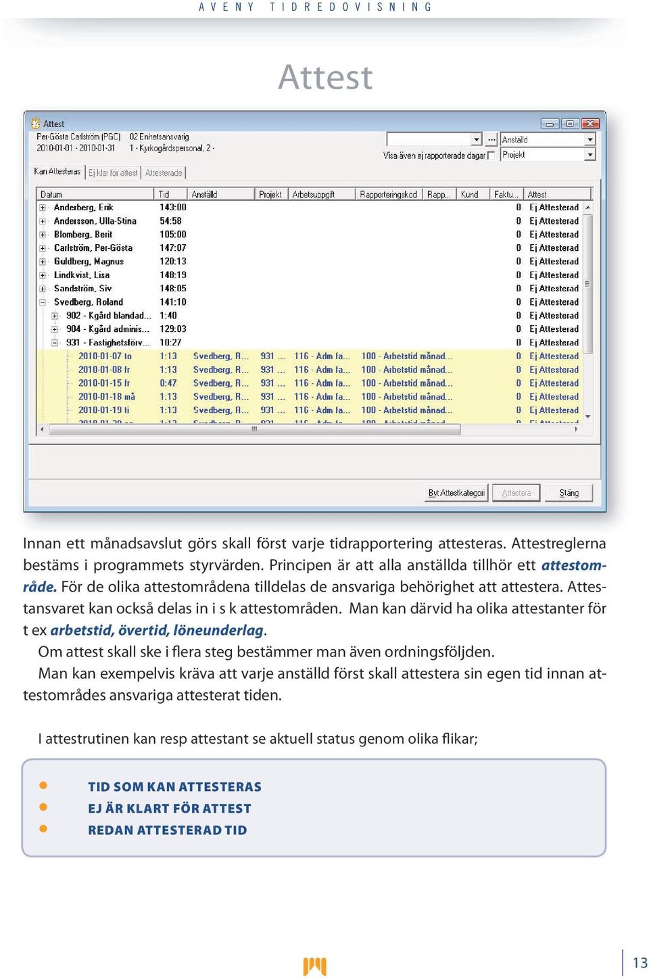Click the Projekt column header
Screen dimensions: 649x979
click(272, 194)
